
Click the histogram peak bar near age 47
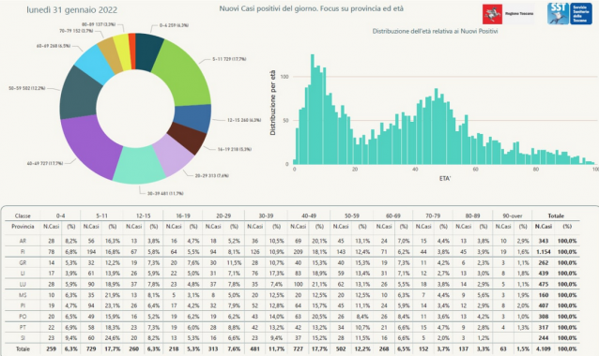click(437, 126)
